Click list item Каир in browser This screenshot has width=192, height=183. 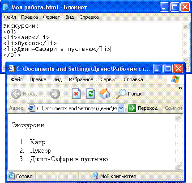pyautogui.click(x=38, y=142)
